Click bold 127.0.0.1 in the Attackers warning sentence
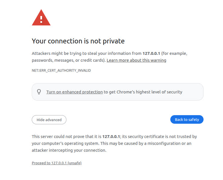This screenshot has height=180, width=223. coord(152,53)
